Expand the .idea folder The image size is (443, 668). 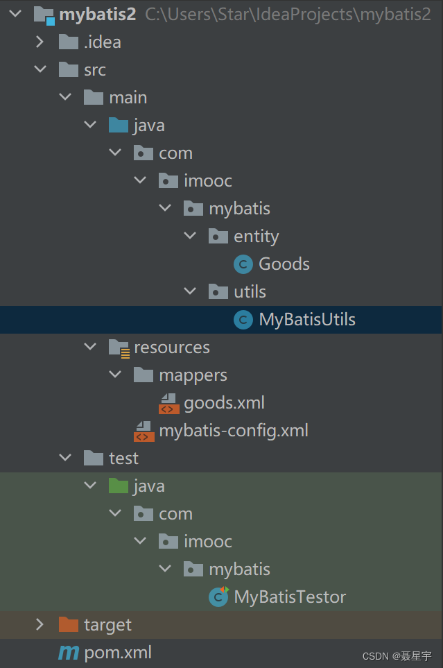[x=40, y=42]
